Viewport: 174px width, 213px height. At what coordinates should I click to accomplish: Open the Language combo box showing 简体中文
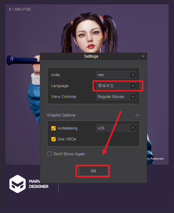coord(116,86)
